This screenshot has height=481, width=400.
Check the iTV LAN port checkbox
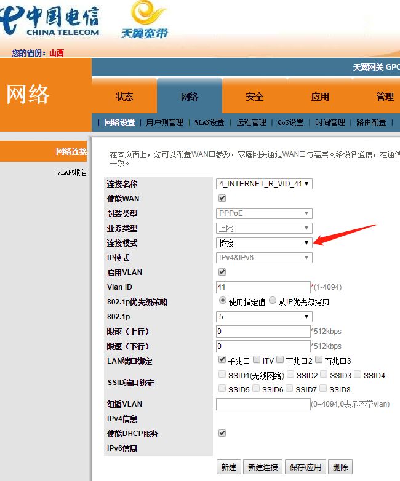tap(257, 359)
